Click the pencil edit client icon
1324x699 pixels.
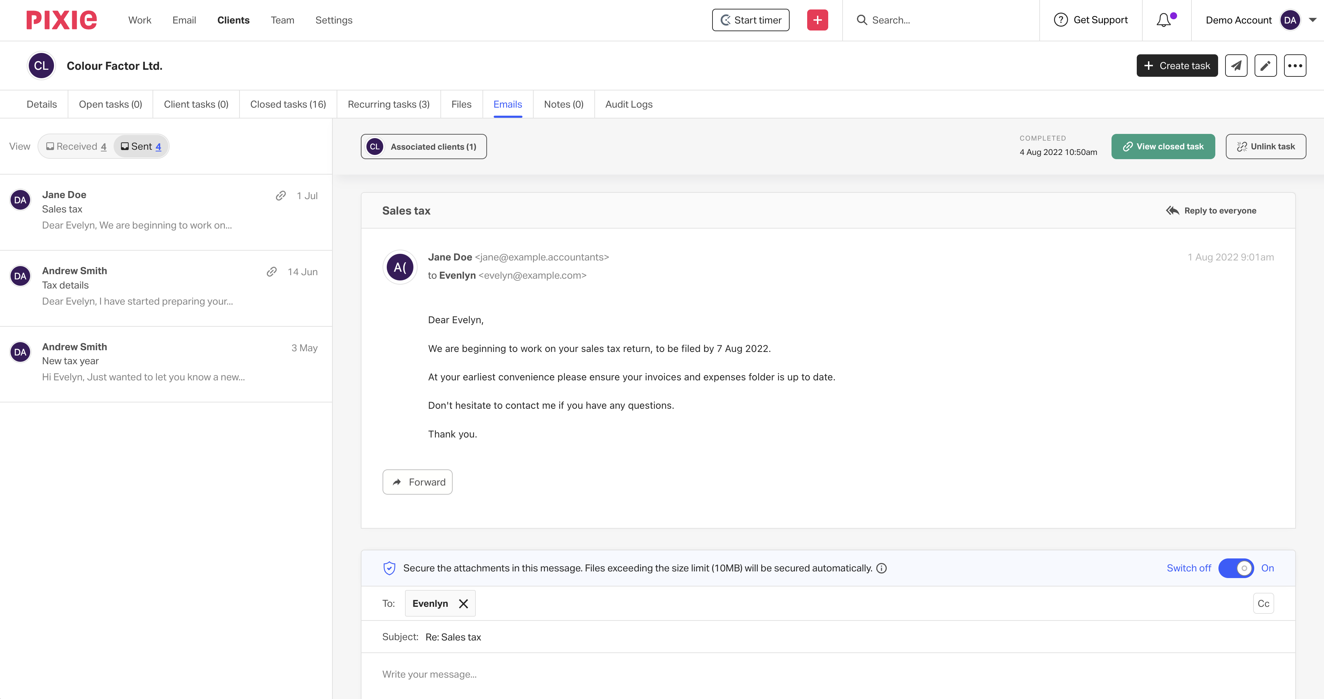pos(1265,66)
